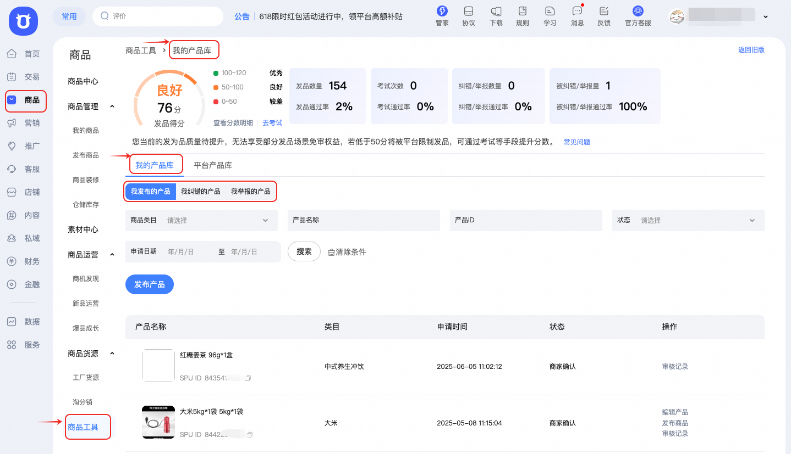Open 金融 in left sidebar

tap(24, 284)
